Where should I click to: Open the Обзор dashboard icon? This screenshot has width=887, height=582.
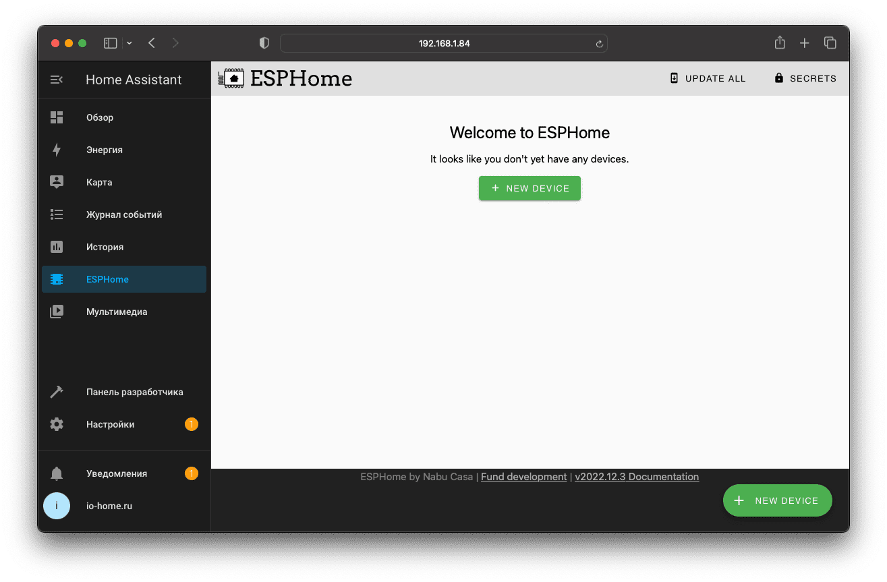(57, 117)
